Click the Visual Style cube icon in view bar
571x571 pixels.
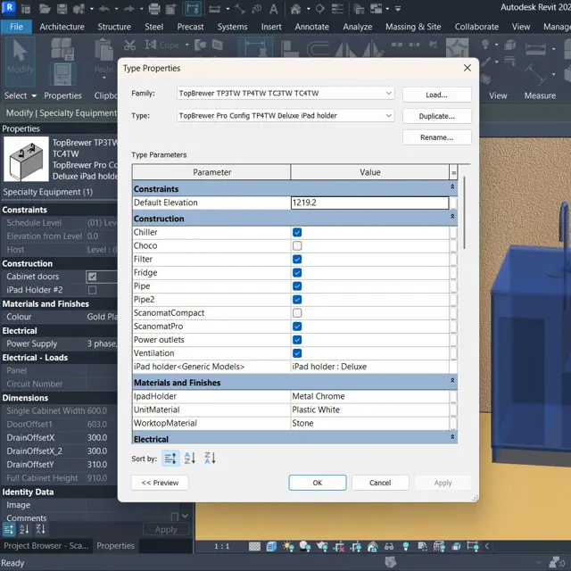[271, 546]
